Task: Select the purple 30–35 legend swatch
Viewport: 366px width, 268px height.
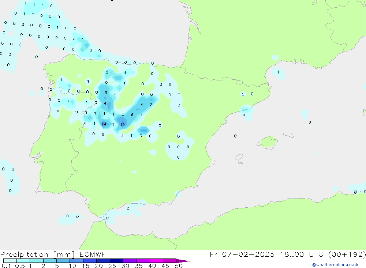Action: (130, 261)
